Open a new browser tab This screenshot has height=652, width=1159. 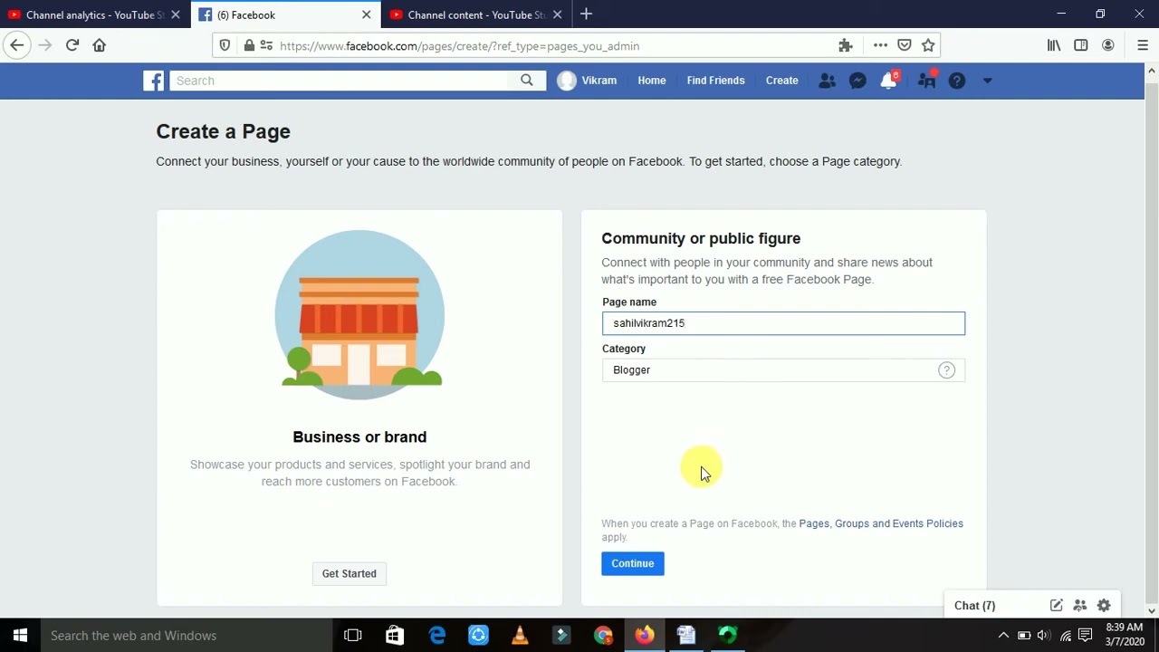[586, 14]
